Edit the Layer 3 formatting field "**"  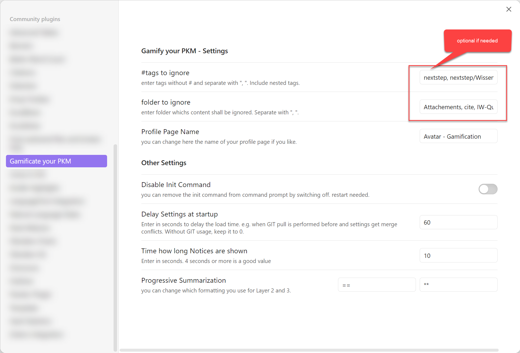(x=458, y=284)
